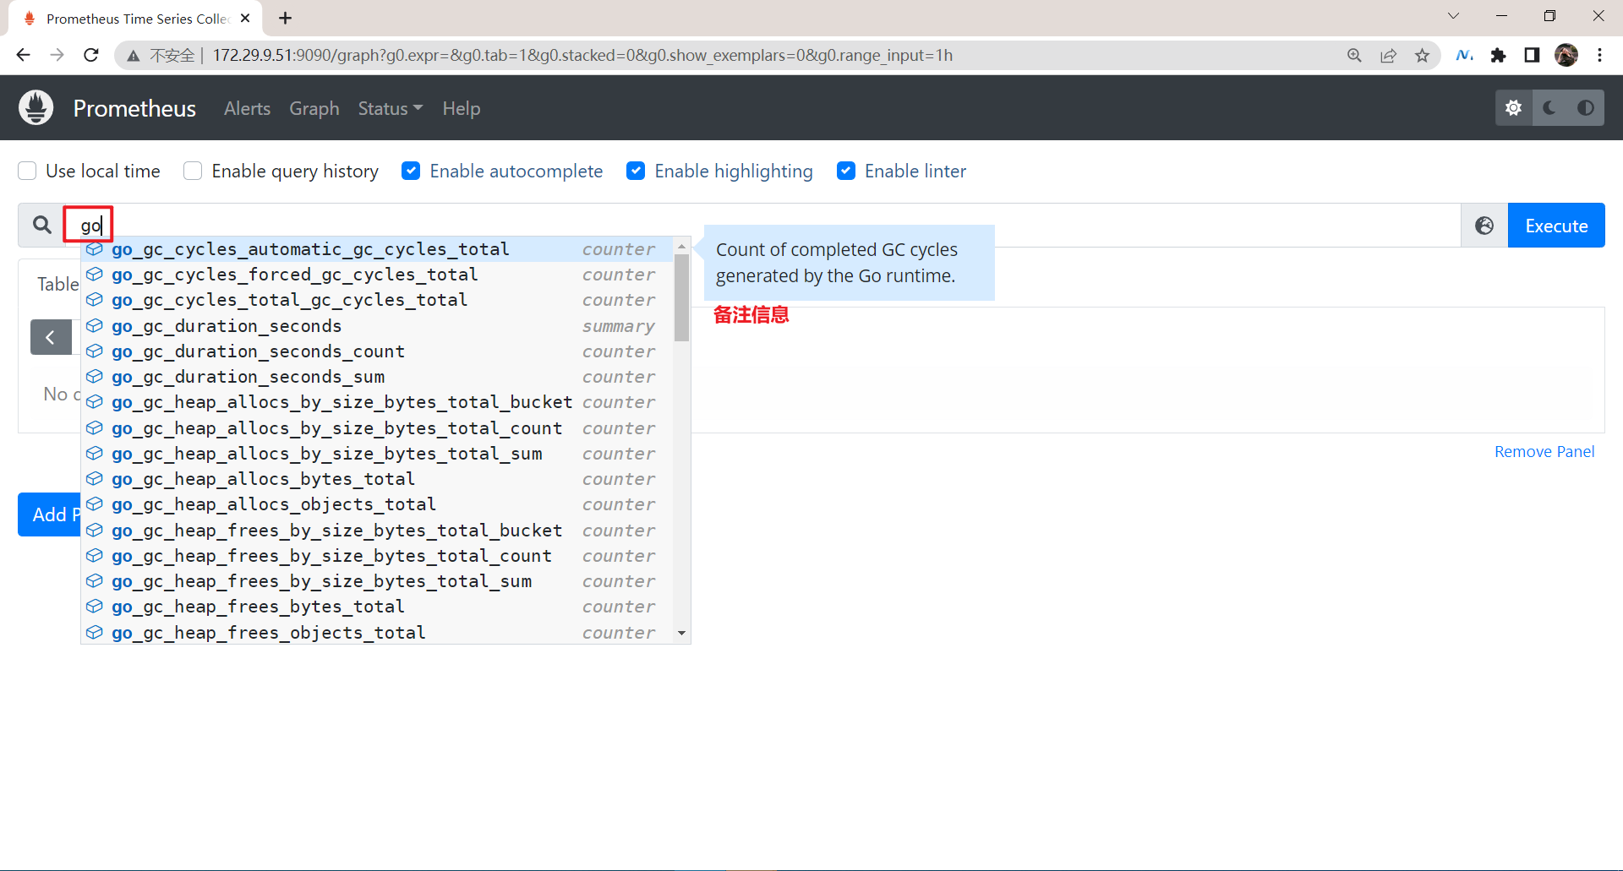1623x871 pixels.
Task: Click the cube icon of go_gc_cycles_forced_gc_cycles_total
Action: [x=95, y=275]
